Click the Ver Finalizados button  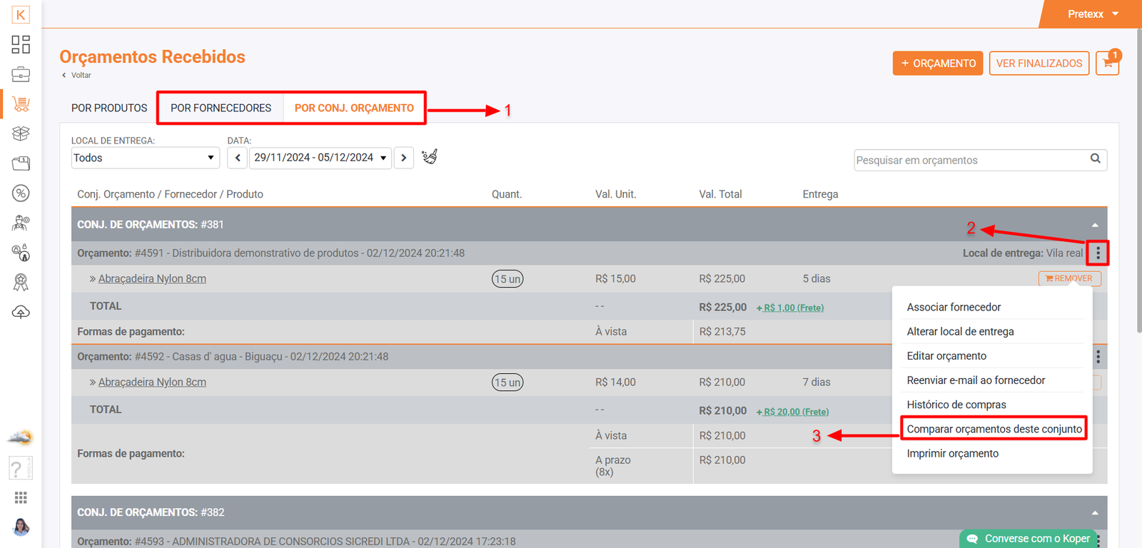pos(1039,64)
